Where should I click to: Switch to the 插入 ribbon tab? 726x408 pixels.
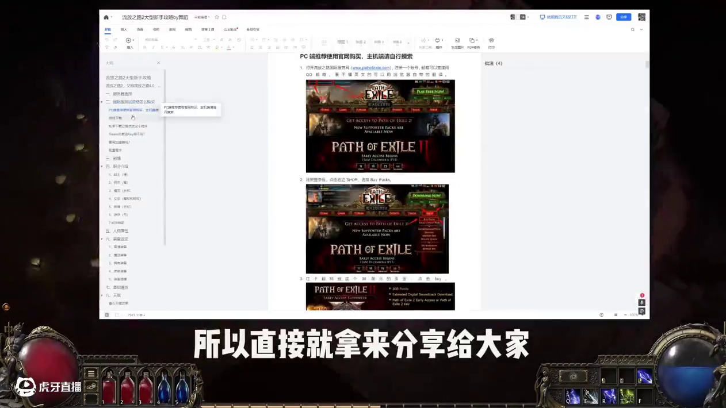tap(124, 29)
